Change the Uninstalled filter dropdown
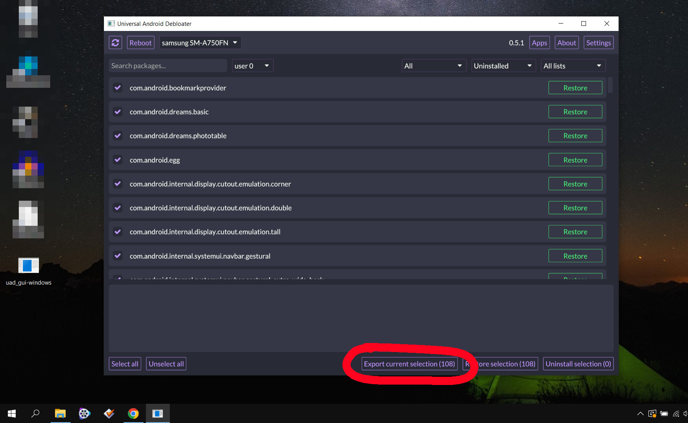 pos(503,65)
